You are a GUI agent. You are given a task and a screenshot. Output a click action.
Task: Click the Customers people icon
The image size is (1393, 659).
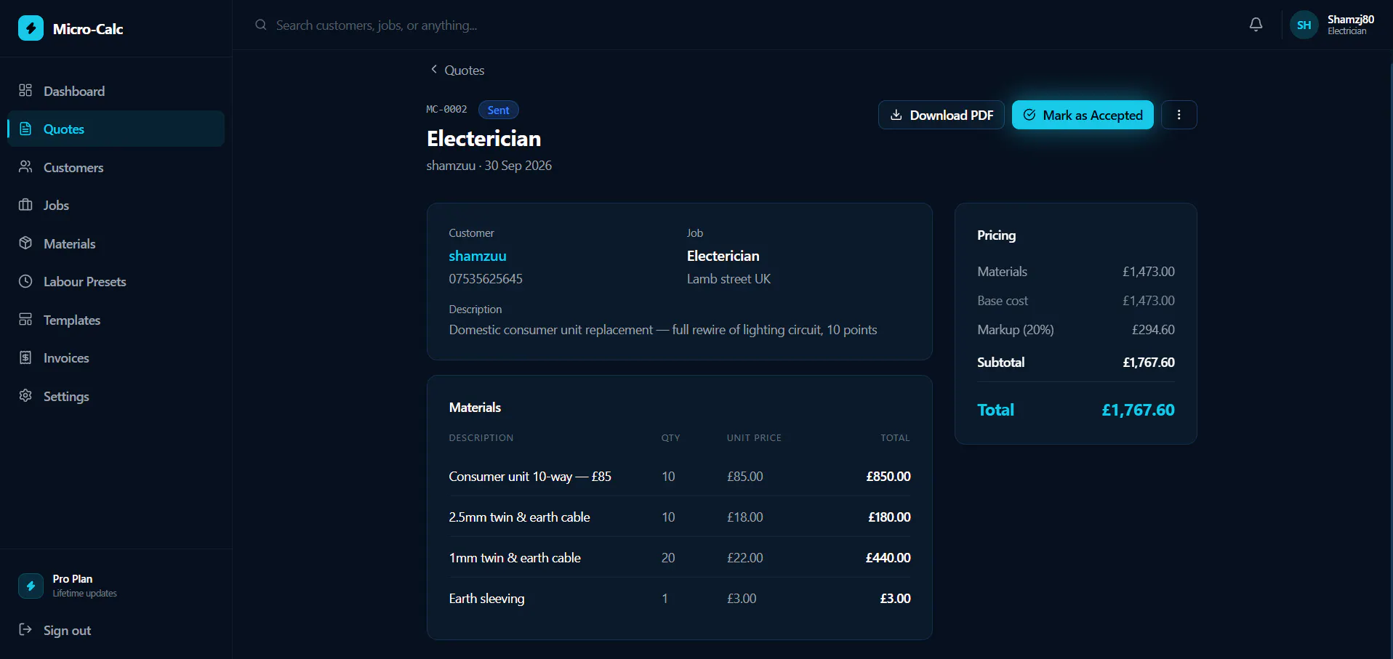(x=25, y=166)
